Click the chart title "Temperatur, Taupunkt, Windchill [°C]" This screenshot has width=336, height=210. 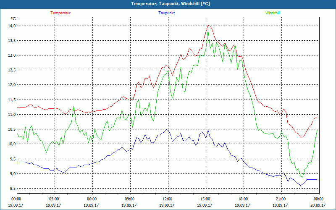click(171, 4)
